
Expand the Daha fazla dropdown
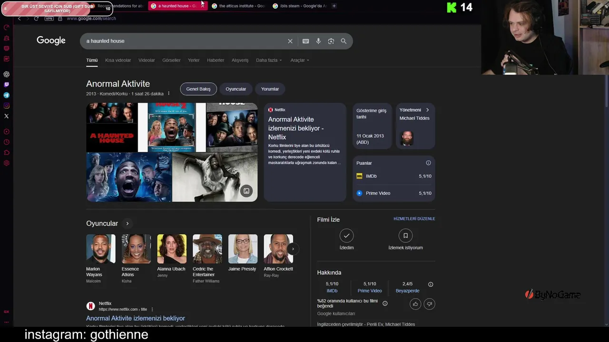point(269,60)
